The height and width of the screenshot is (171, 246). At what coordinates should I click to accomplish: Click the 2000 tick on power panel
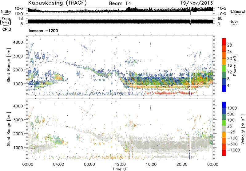coord(18,70)
